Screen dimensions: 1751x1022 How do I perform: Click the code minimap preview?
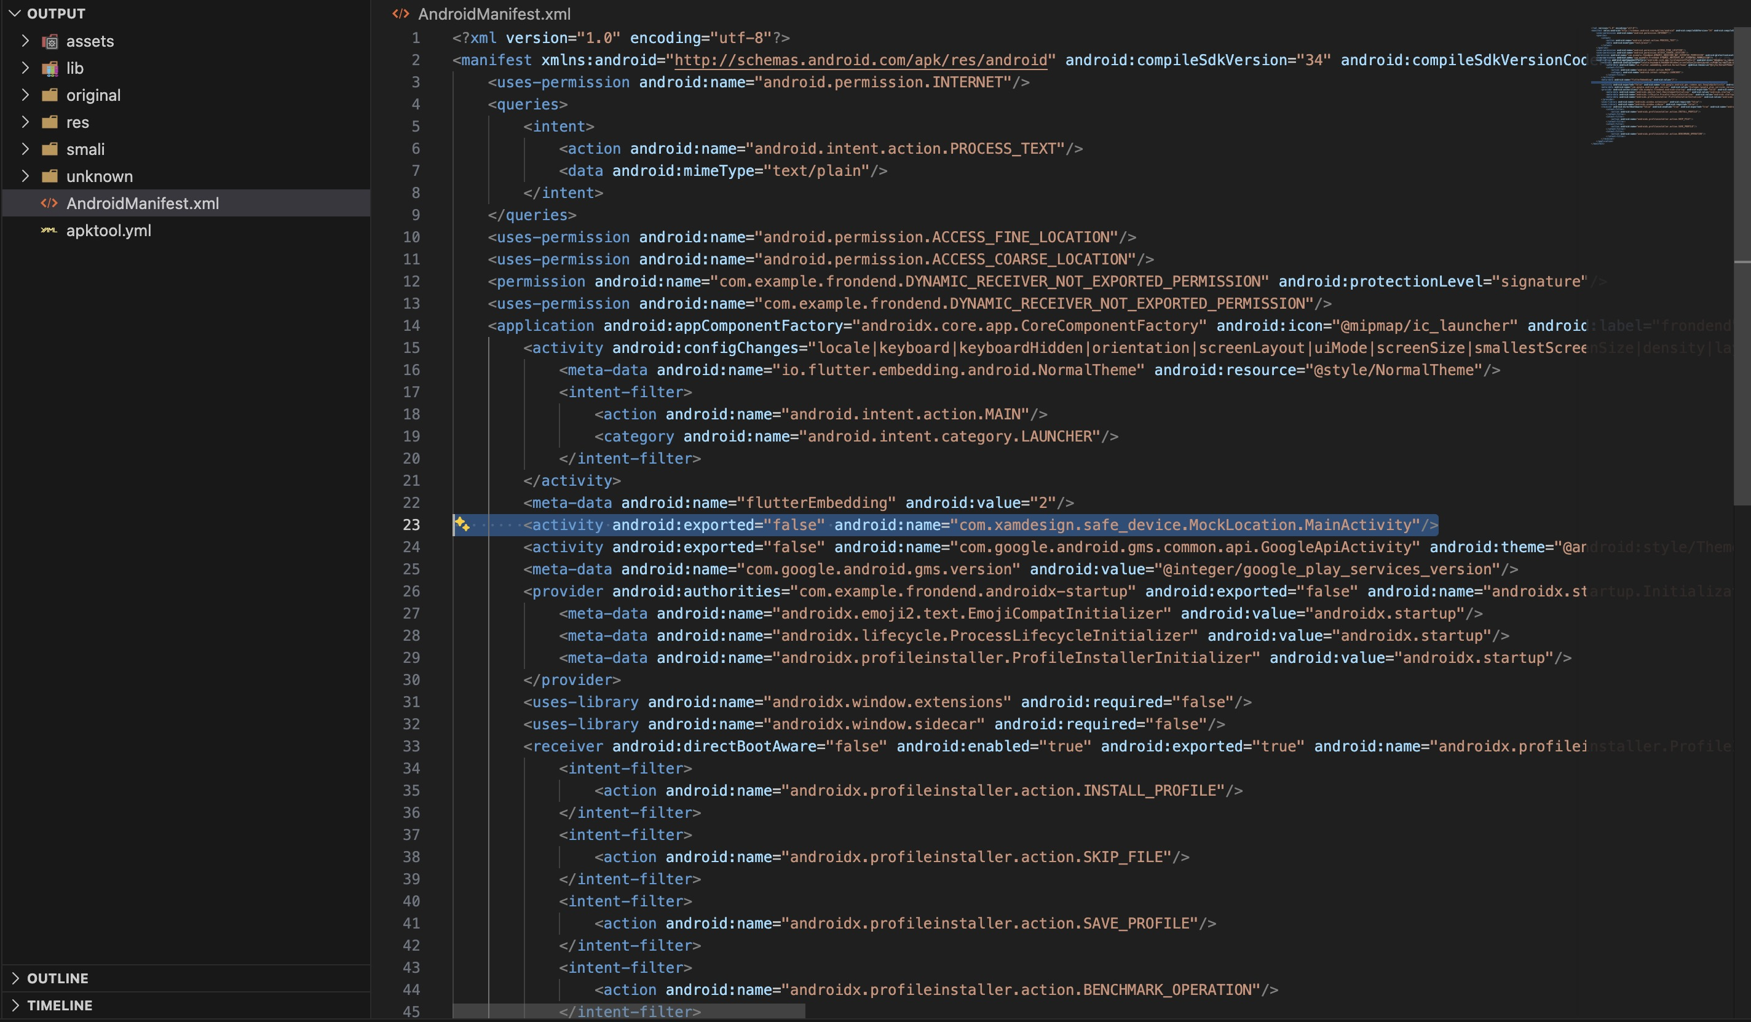[x=1661, y=85]
